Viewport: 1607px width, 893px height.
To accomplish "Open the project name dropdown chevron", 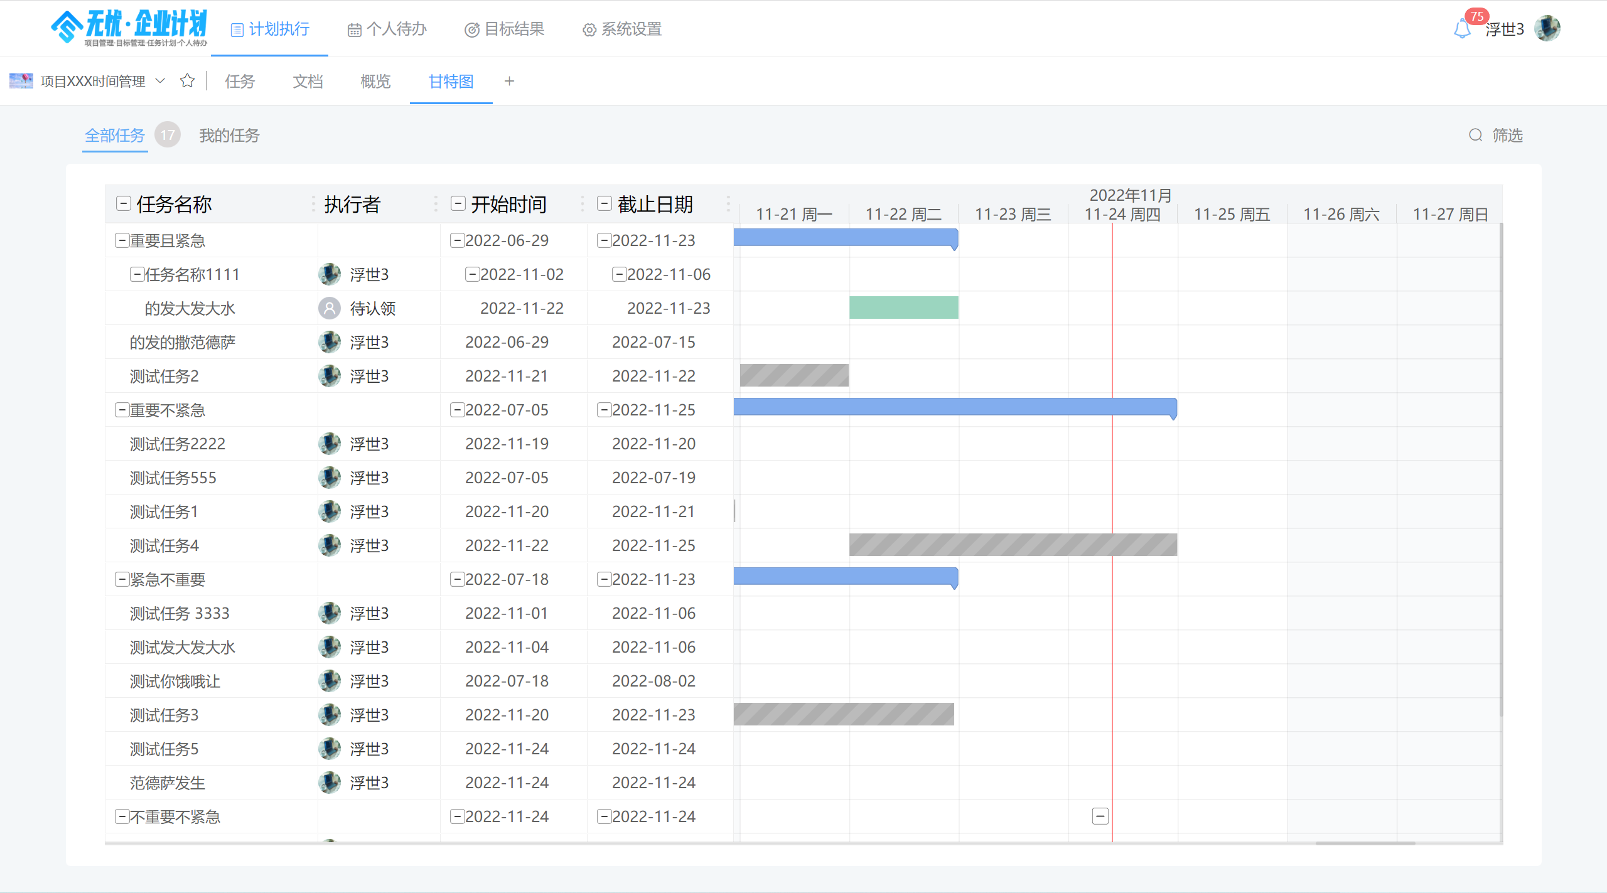I will click(160, 81).
